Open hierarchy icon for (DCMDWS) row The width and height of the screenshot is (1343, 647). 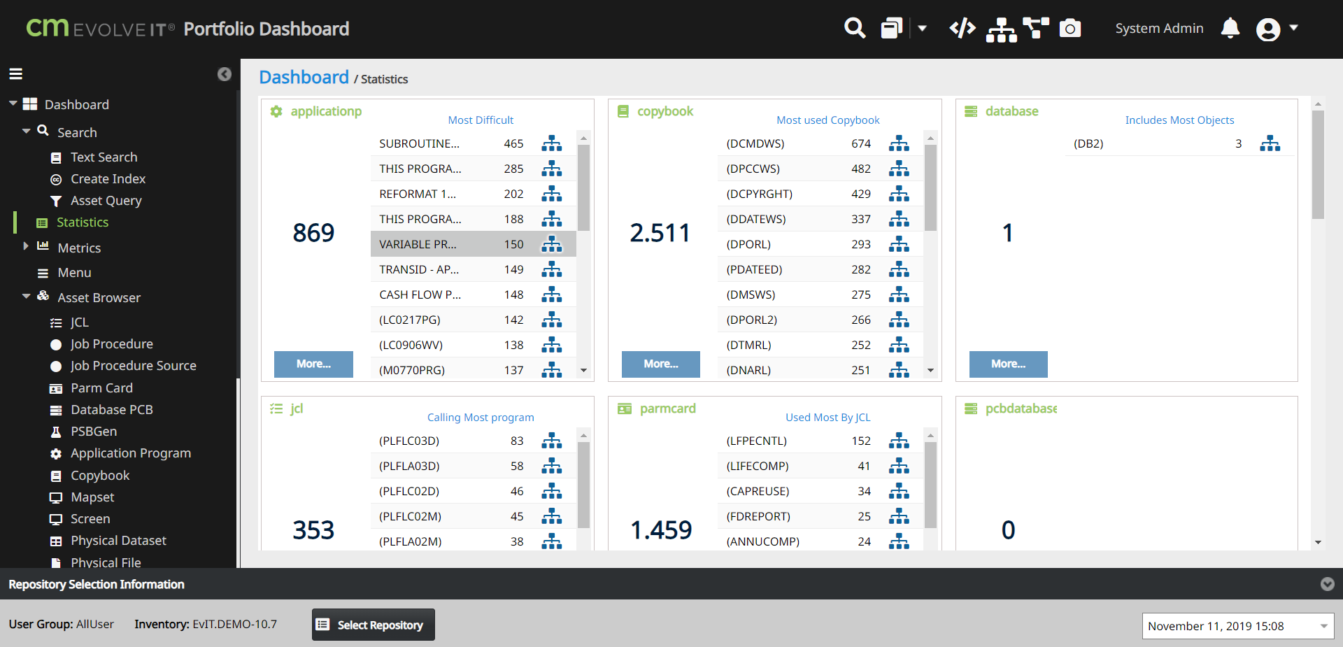click(899, 143)
